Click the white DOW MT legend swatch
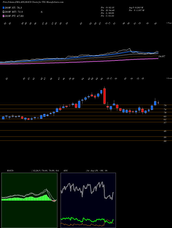 pos(4,12)
